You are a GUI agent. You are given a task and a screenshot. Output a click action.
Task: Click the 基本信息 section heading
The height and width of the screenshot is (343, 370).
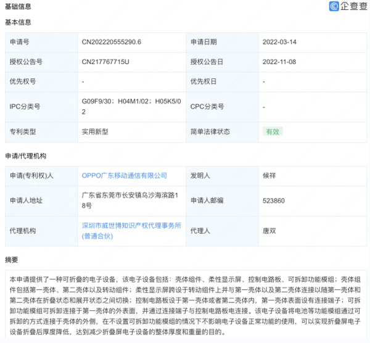(x=18, y=22)
